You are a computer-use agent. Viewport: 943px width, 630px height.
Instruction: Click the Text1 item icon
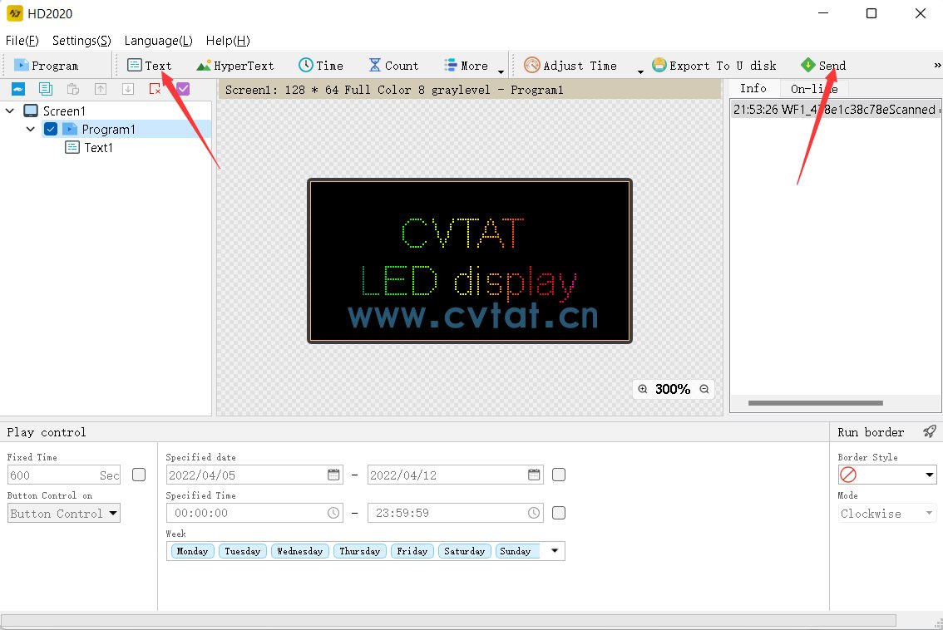pos(72,147)
